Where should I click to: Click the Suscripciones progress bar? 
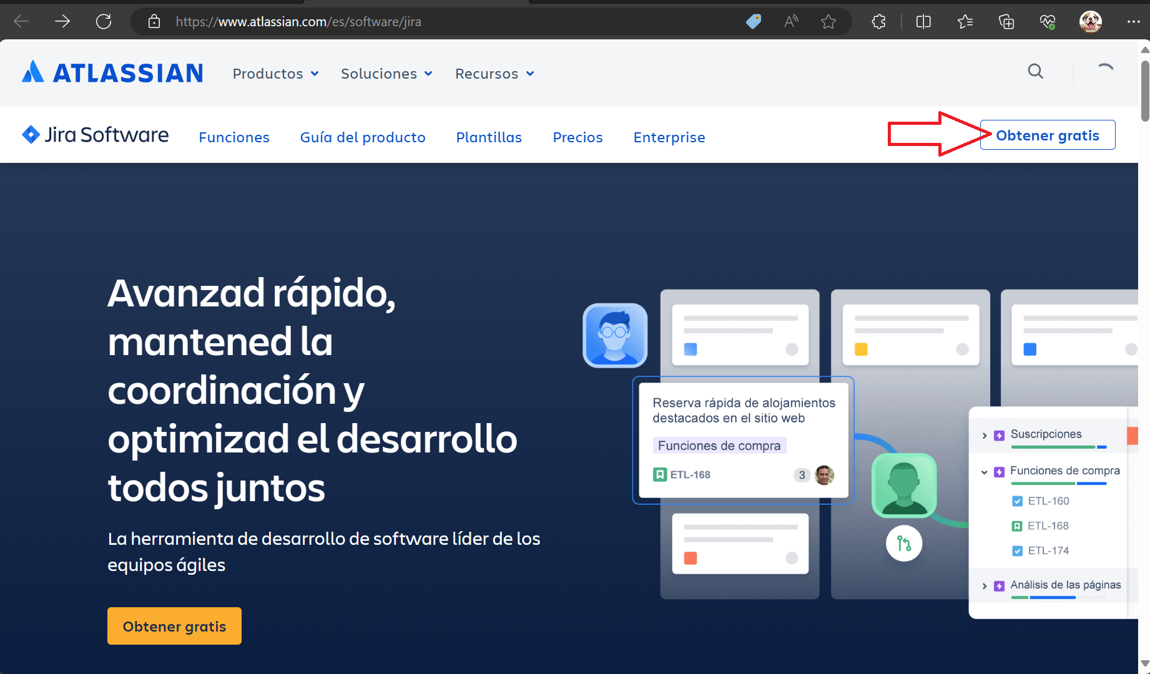(x=1058, y=447)
